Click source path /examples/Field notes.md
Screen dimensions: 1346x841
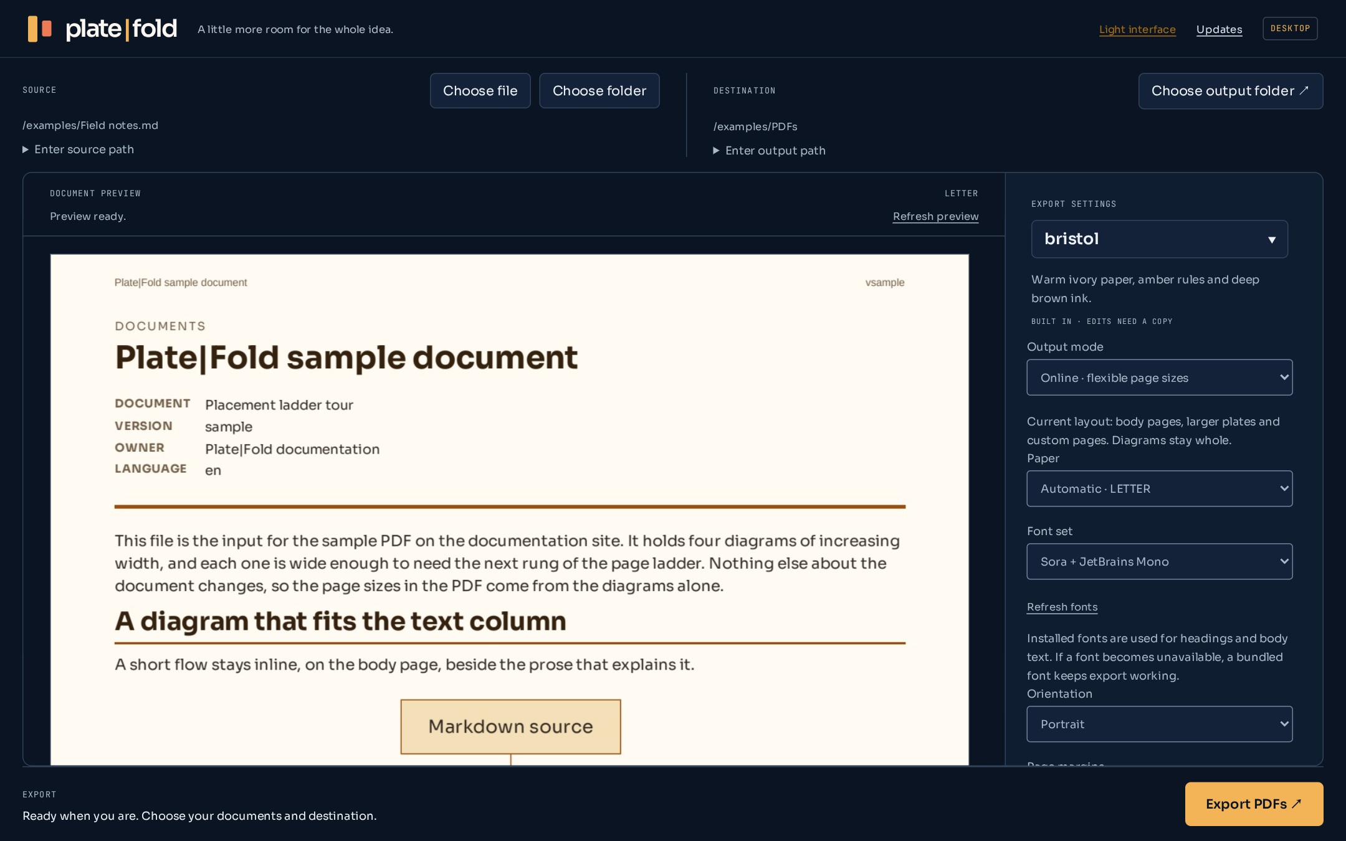click(90, 125)
